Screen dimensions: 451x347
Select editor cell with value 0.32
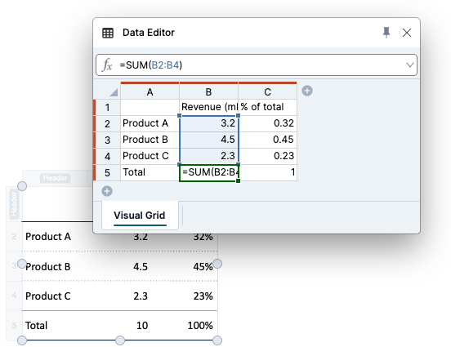point(267,123)
